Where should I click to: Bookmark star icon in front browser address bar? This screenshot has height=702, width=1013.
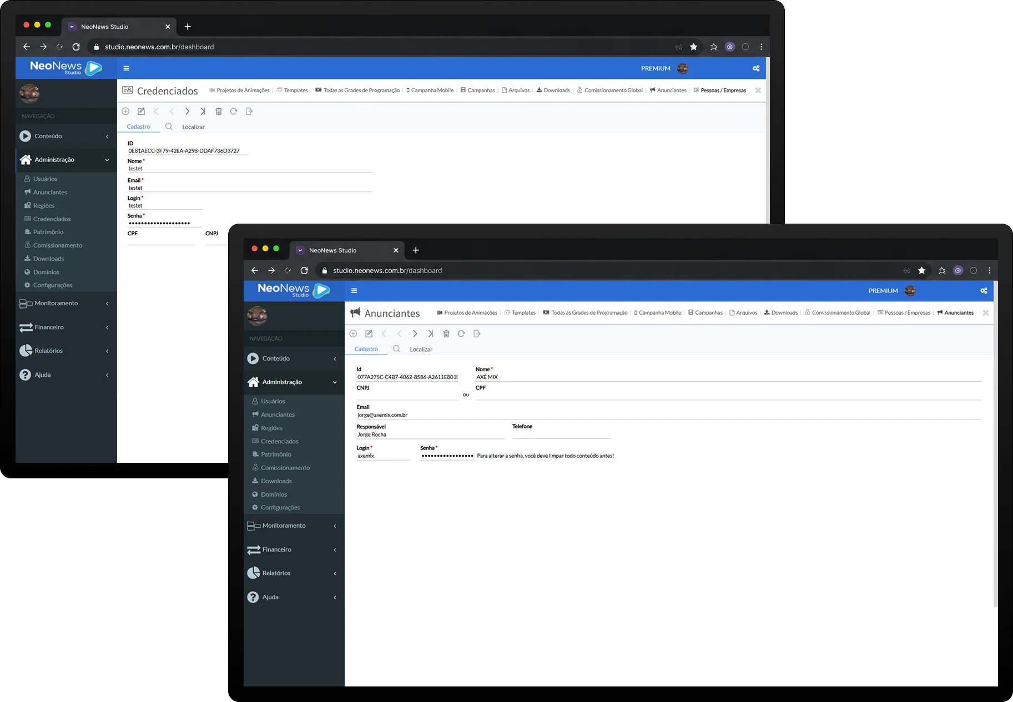pos(921,270)
